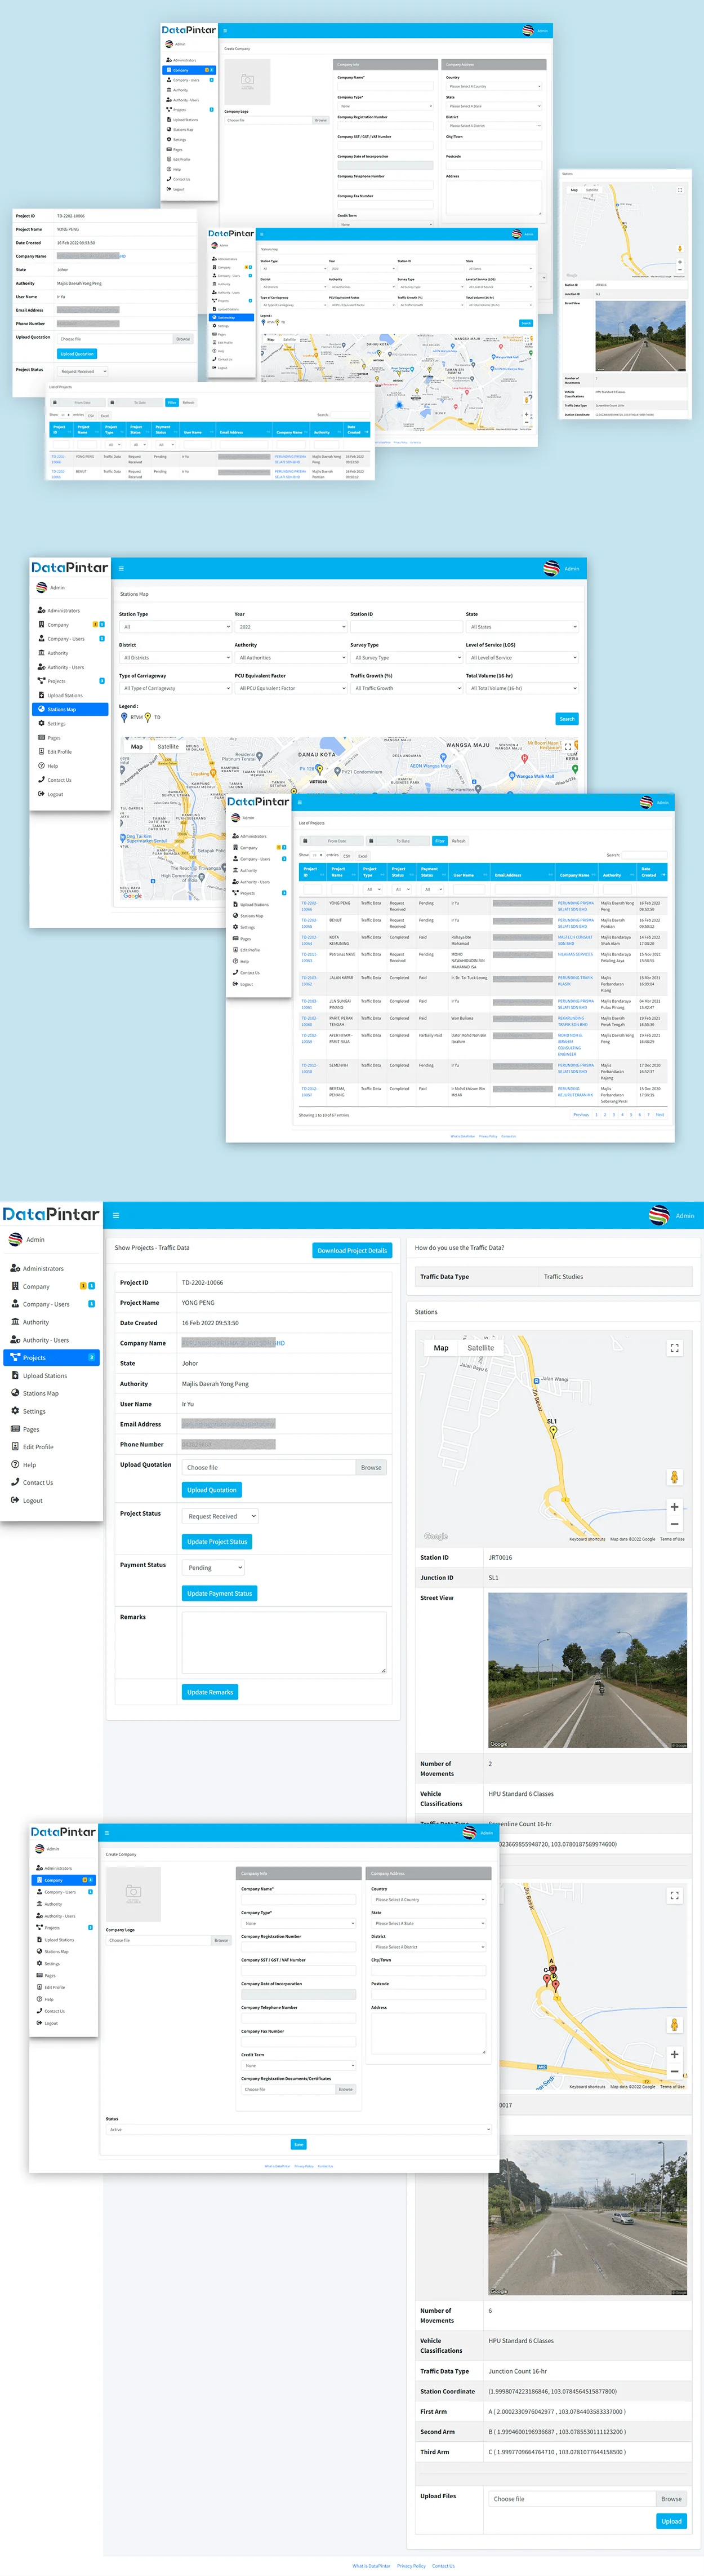Image resolution: width=704 pixels, height=2576 pixels.
Task: Select Map view on large SL1 station map
Action: click(440, 1348)
